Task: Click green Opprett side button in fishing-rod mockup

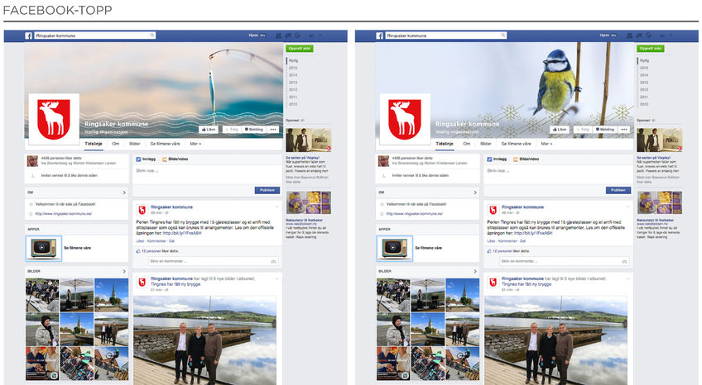Action: click(300, 48)
